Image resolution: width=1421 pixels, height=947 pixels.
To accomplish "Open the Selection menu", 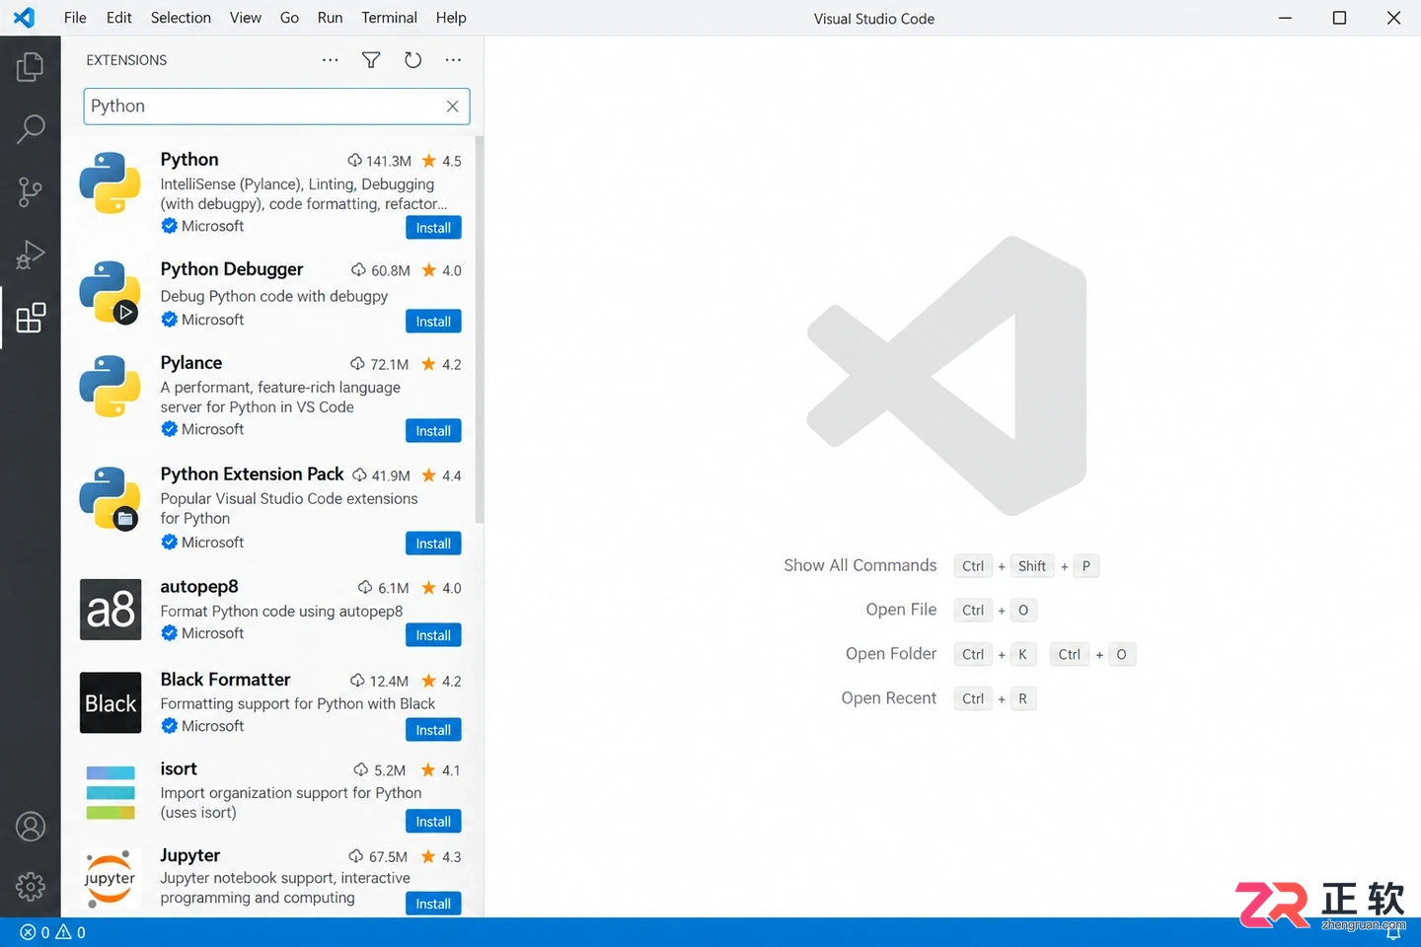I will [x=181, y=18].
